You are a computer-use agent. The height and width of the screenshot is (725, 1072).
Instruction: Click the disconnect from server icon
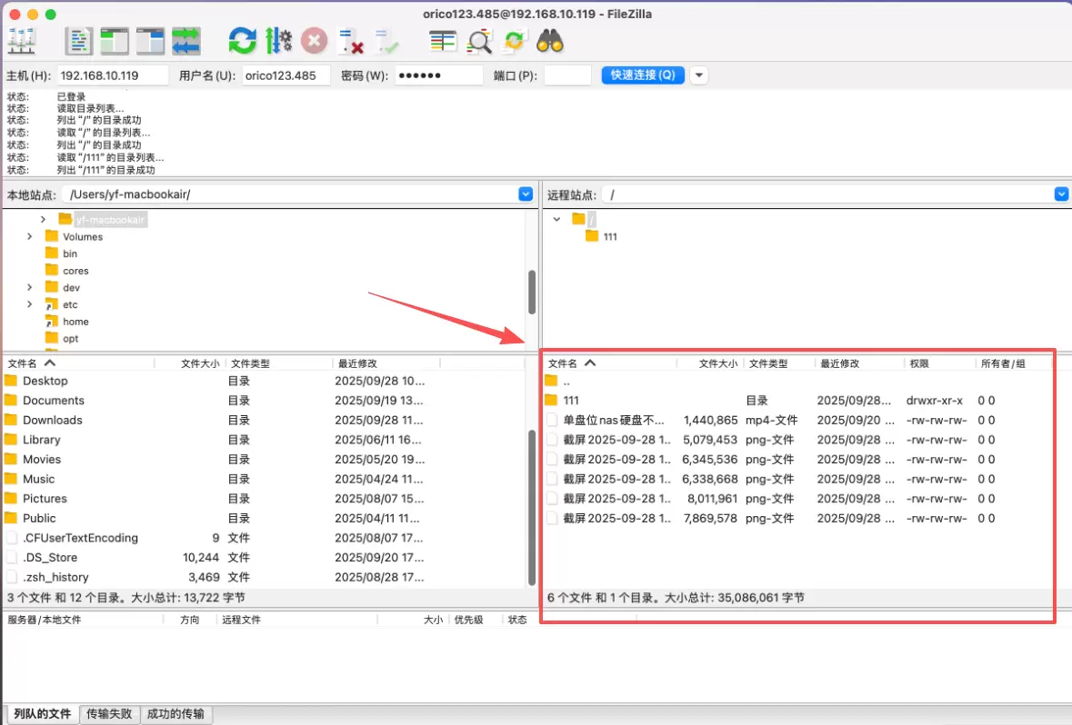point(351,41)
